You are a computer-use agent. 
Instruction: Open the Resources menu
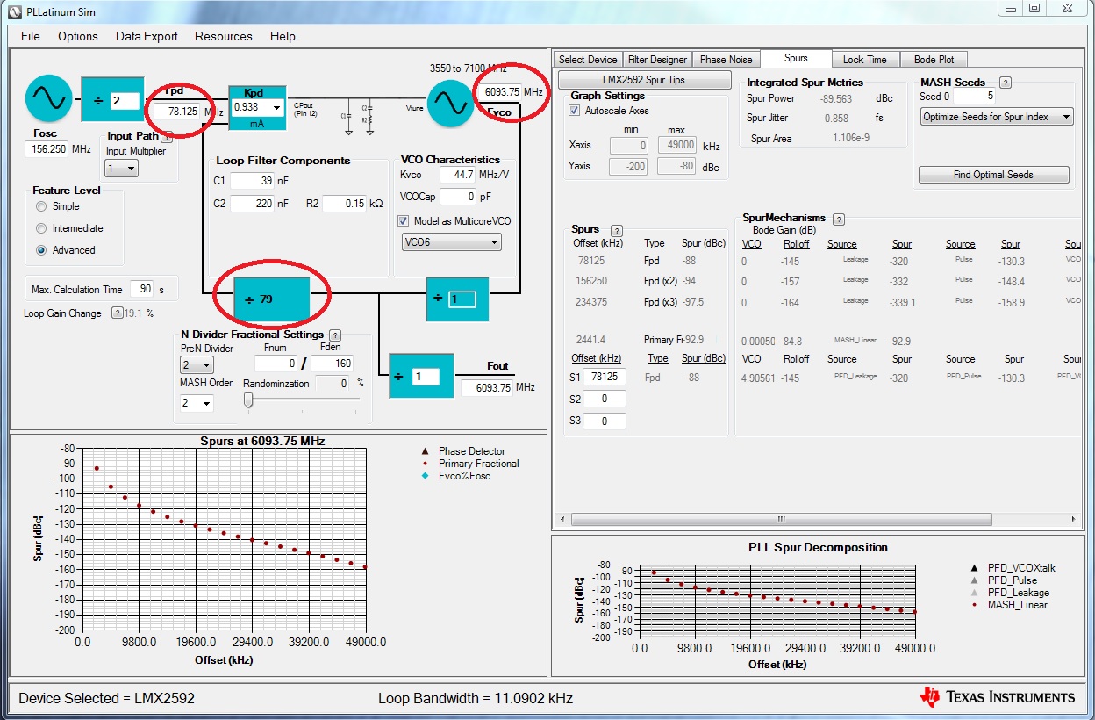(x=224, y=36)
